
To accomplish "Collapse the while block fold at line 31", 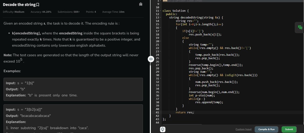I will click(x=161, y=78).
